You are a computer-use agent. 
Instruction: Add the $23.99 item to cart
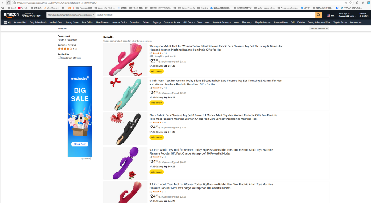point(157,71)
